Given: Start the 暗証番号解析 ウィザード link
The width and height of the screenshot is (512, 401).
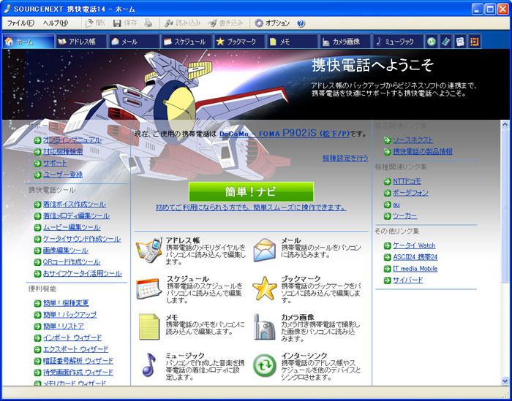Looking at the screenshot, I should click(x=78, y=361).
